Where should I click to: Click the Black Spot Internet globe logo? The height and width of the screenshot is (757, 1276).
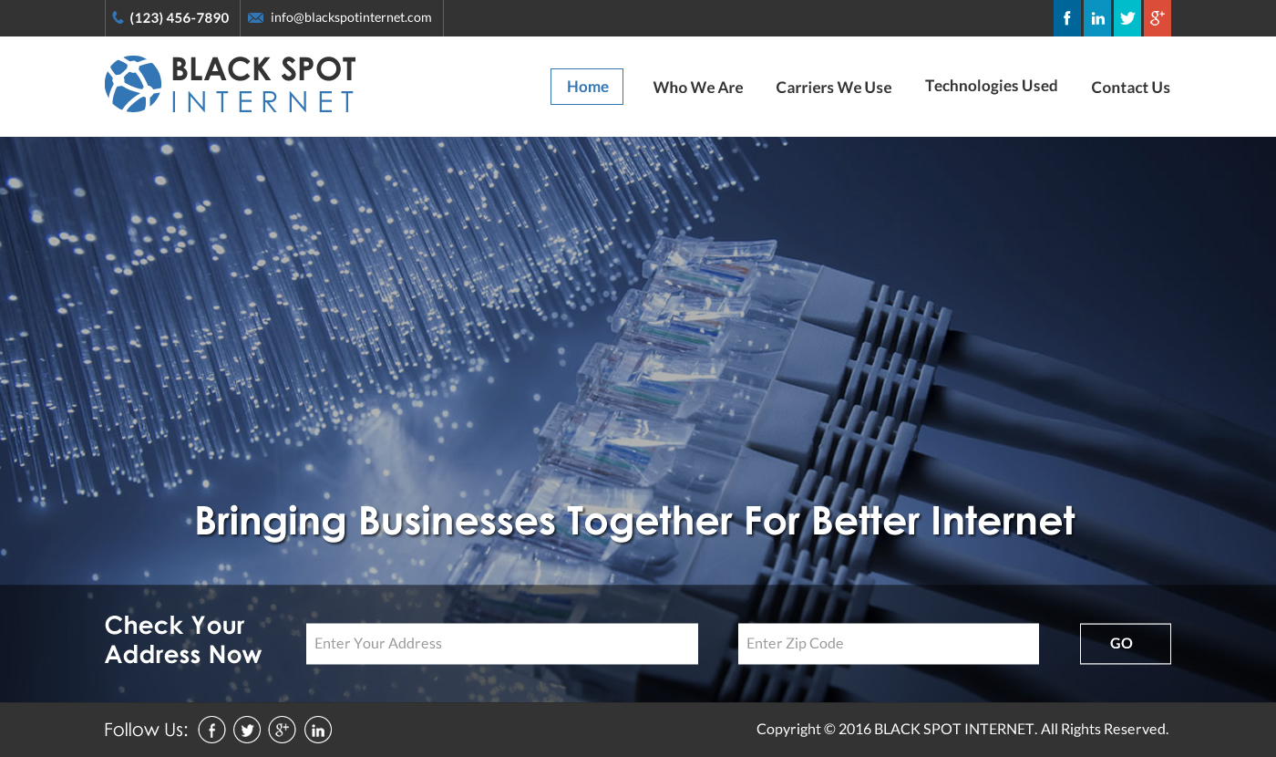pyautogui.click(x=133, y=84)
